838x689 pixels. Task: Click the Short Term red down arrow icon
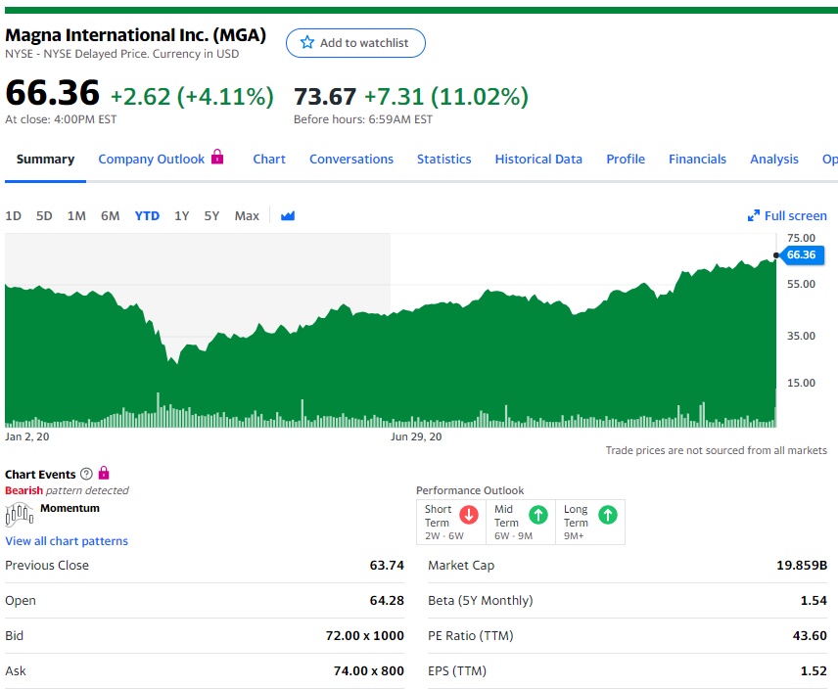pos(469,515)
